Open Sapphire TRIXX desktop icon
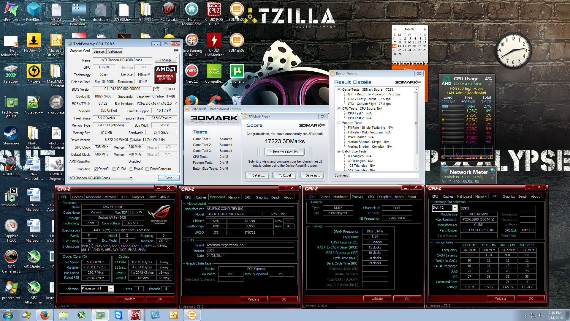 click(x=11, y=230)
